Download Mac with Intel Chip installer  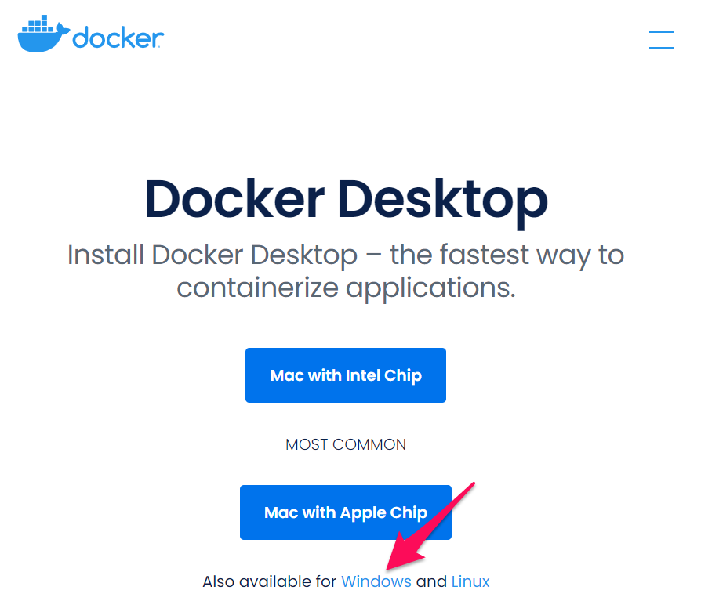coord(346,375)
